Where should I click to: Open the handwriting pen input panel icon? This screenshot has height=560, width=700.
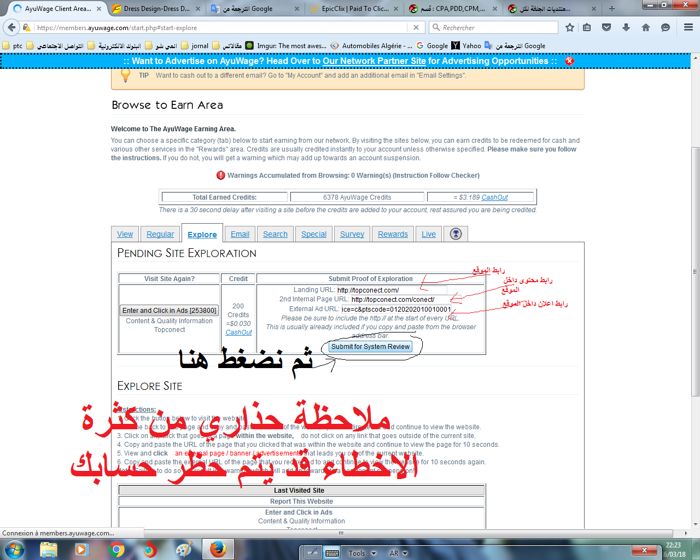click(x=312, y=553)
